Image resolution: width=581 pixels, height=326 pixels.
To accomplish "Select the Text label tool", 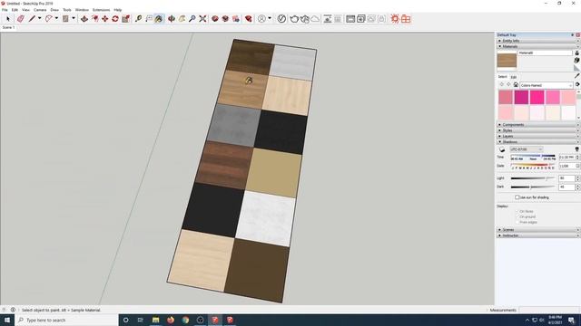I will pos(149,18).
